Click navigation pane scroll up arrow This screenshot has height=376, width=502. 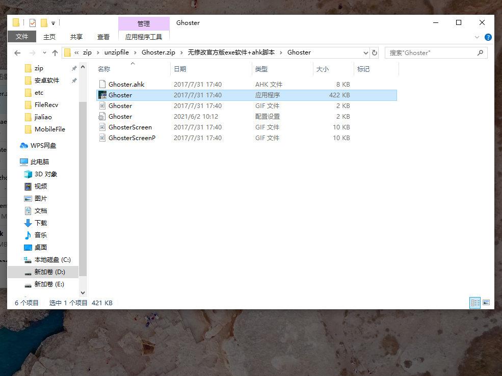[83, 67]
